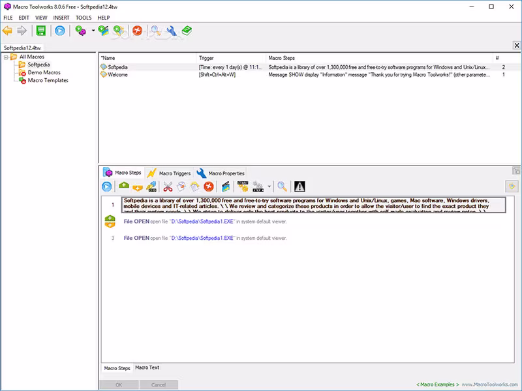Viewport: 522px width, 391px height.
Task: Delete macro with top red X icon
Action: [x=137, y=31]
